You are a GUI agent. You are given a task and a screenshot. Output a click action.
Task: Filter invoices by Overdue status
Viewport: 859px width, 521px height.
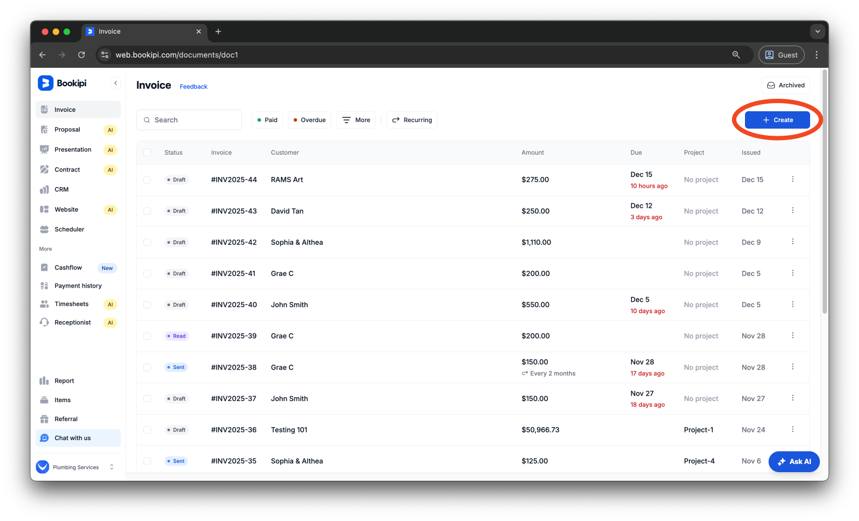tap(310, 120)
